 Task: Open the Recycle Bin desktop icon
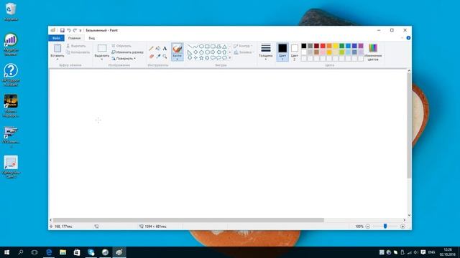point(11,11)
